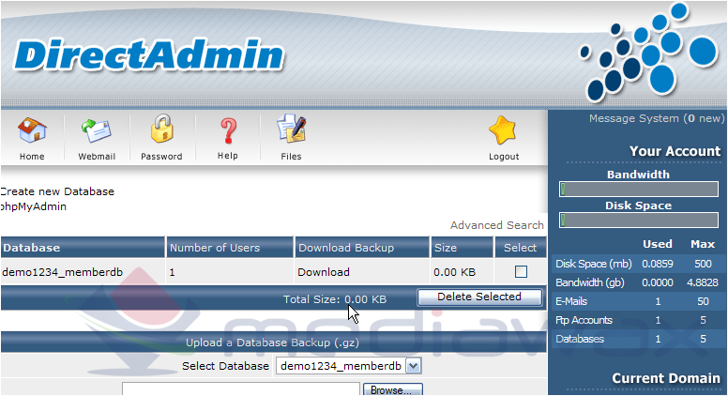Click the Webmail label under the envelope icon

[97, 157]
